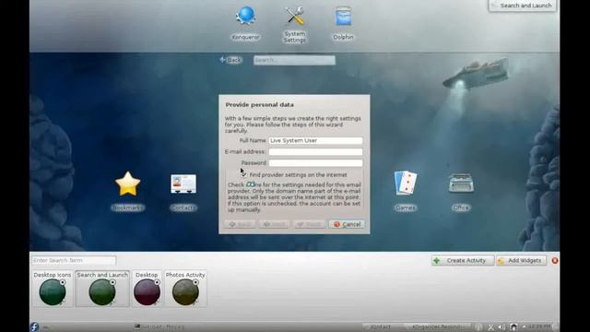
Task: Launch System Settings from the top row
Action: [x=295, y=17]
